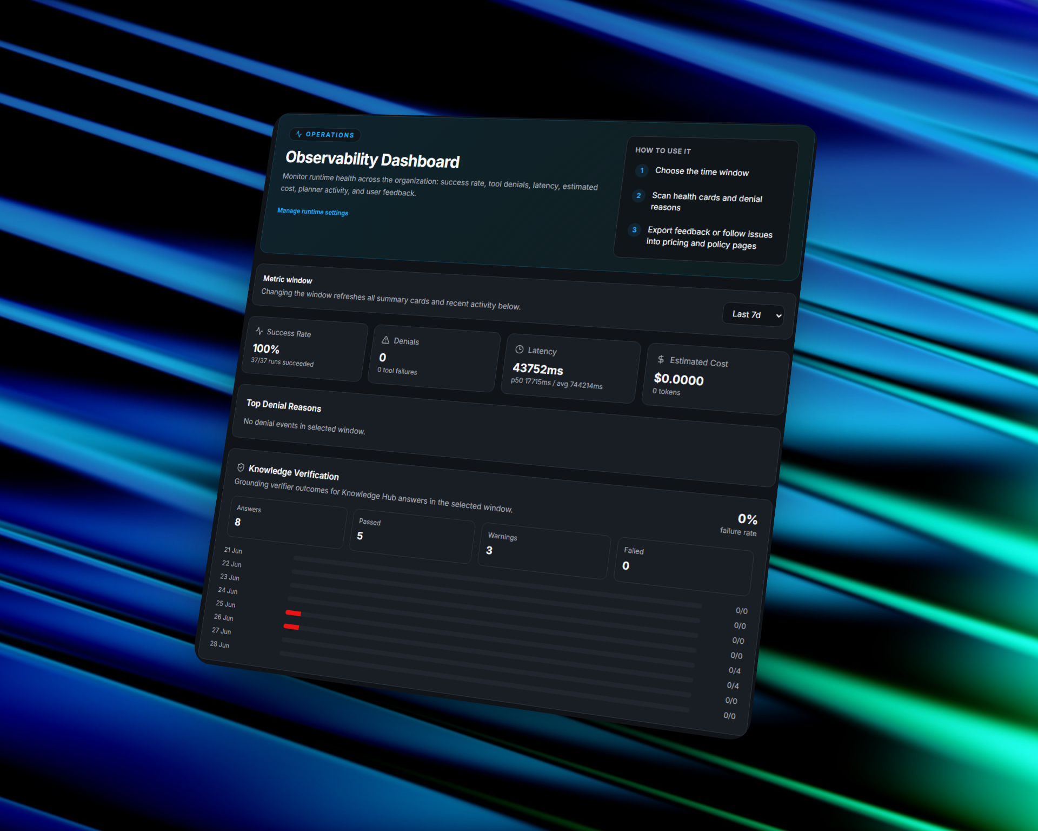This screenshot has width=1038, height=831.
Task: Select the Answers count card
Action: [x=288, y=522]
